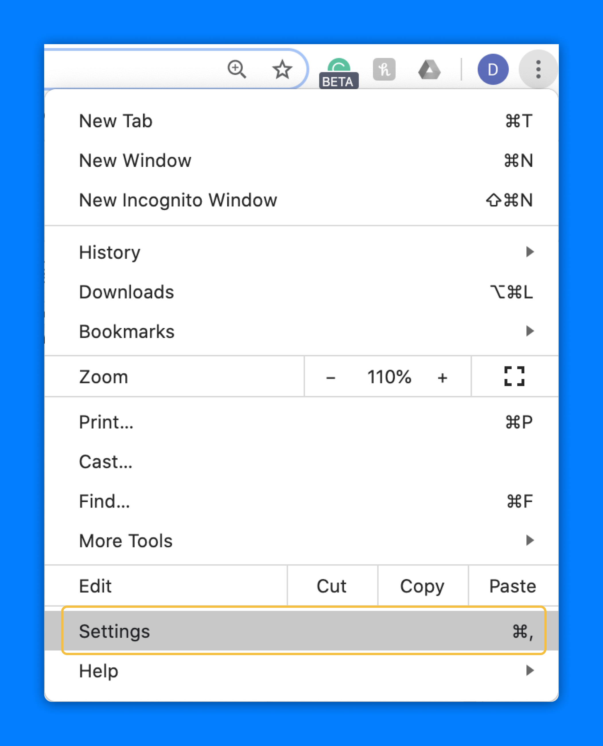
Task: Click the Cut button
Action: [x=331, y=586]
